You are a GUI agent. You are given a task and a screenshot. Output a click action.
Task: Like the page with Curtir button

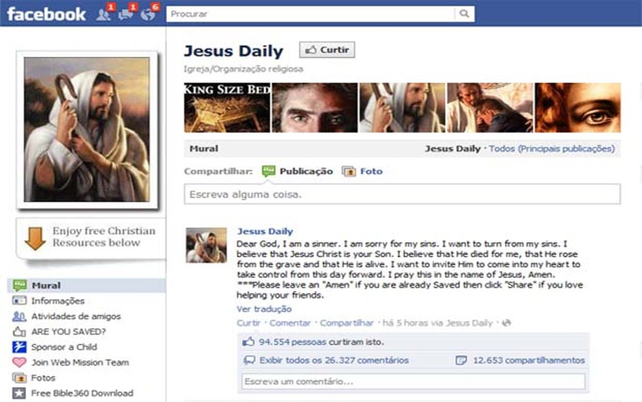pyautogui.click(x=327, y=50)
